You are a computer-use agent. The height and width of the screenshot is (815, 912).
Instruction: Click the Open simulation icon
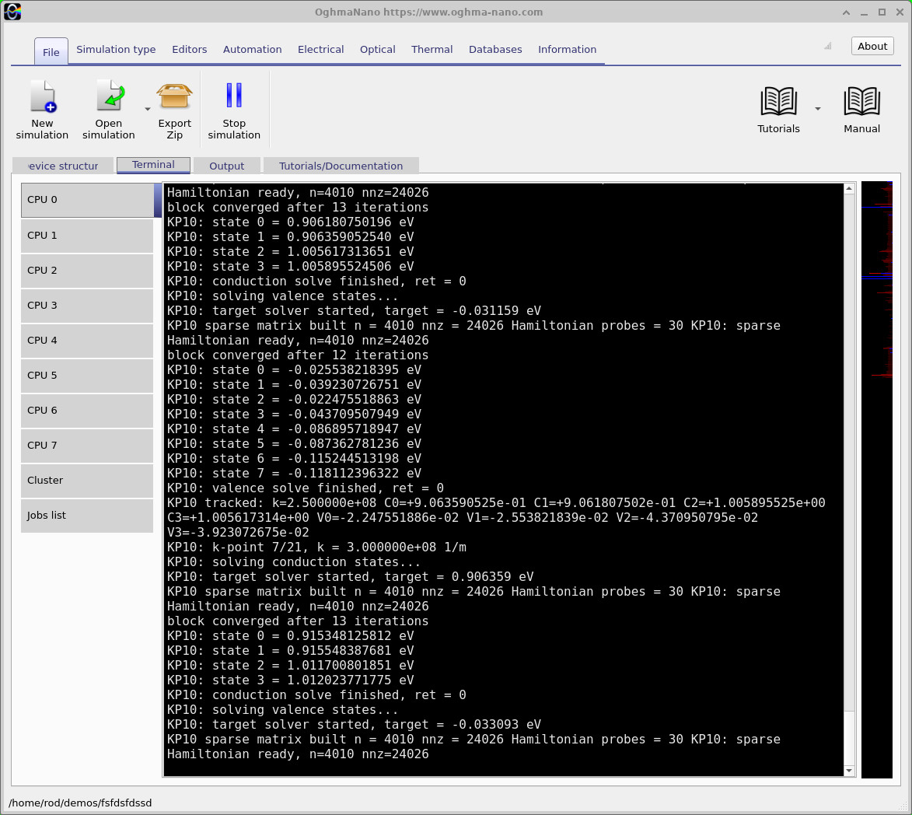110,96
